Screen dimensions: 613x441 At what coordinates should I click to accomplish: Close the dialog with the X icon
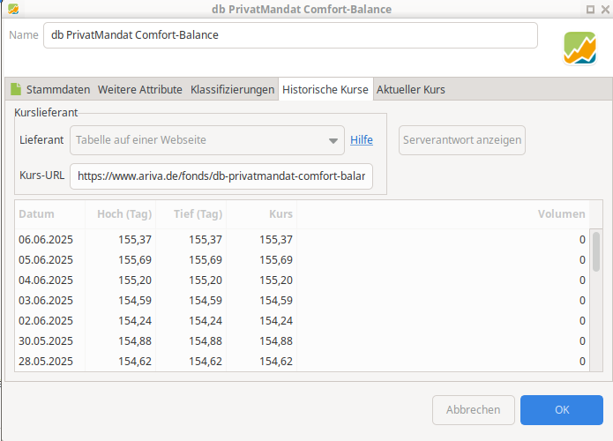[x=605, y=10]
